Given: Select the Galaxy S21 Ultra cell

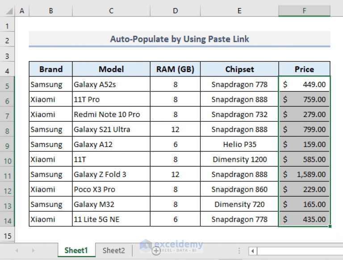Looking at the screenshot, I should [x=111, y=130].
